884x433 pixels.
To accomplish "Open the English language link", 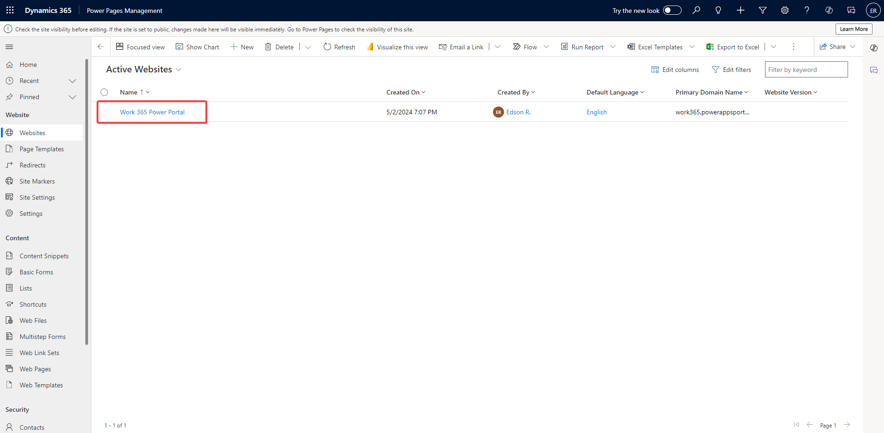I will pos(596,112).
